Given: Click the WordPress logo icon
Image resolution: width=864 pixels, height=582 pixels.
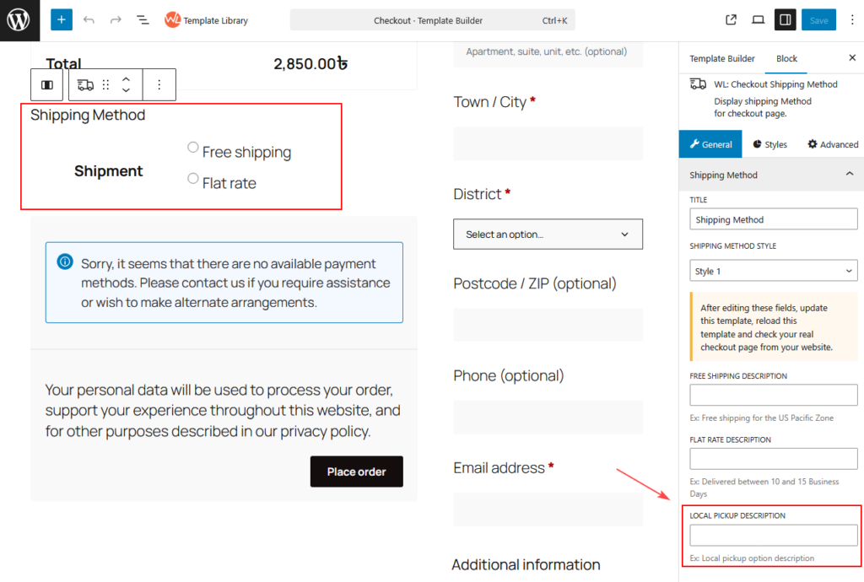Looking at the screenshot, I should coord(19,19).
